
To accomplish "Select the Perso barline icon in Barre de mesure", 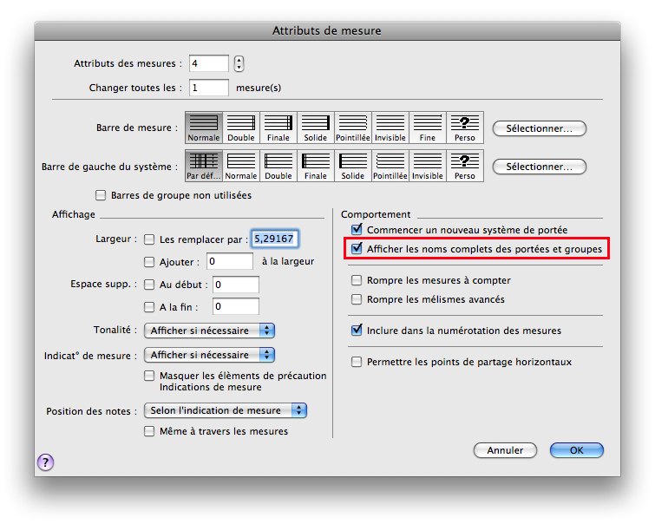I will tap(465, 127).
